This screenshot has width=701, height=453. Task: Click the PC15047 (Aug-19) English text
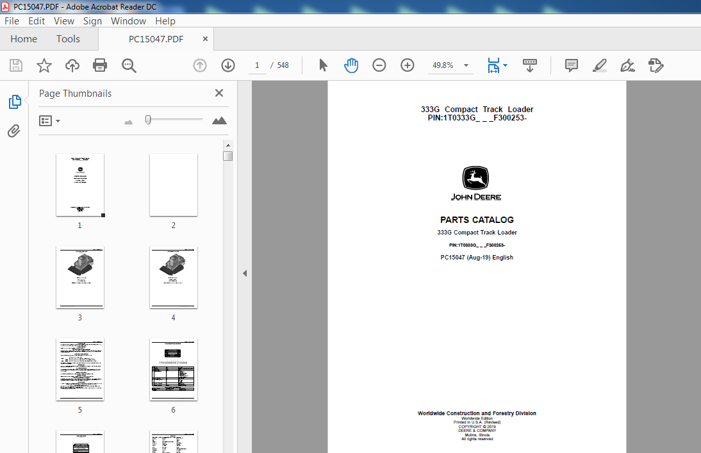[x=477, y=258]
